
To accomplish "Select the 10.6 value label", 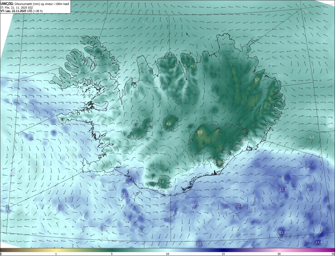I will [x=13, y=173].
